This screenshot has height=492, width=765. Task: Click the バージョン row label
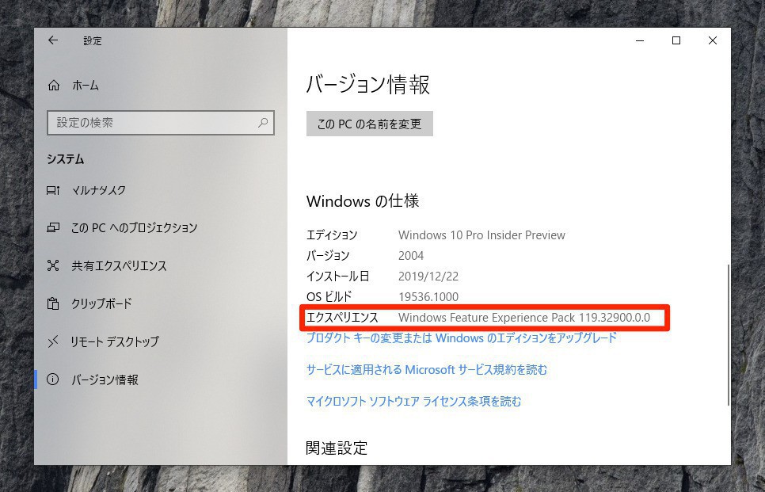328,256
